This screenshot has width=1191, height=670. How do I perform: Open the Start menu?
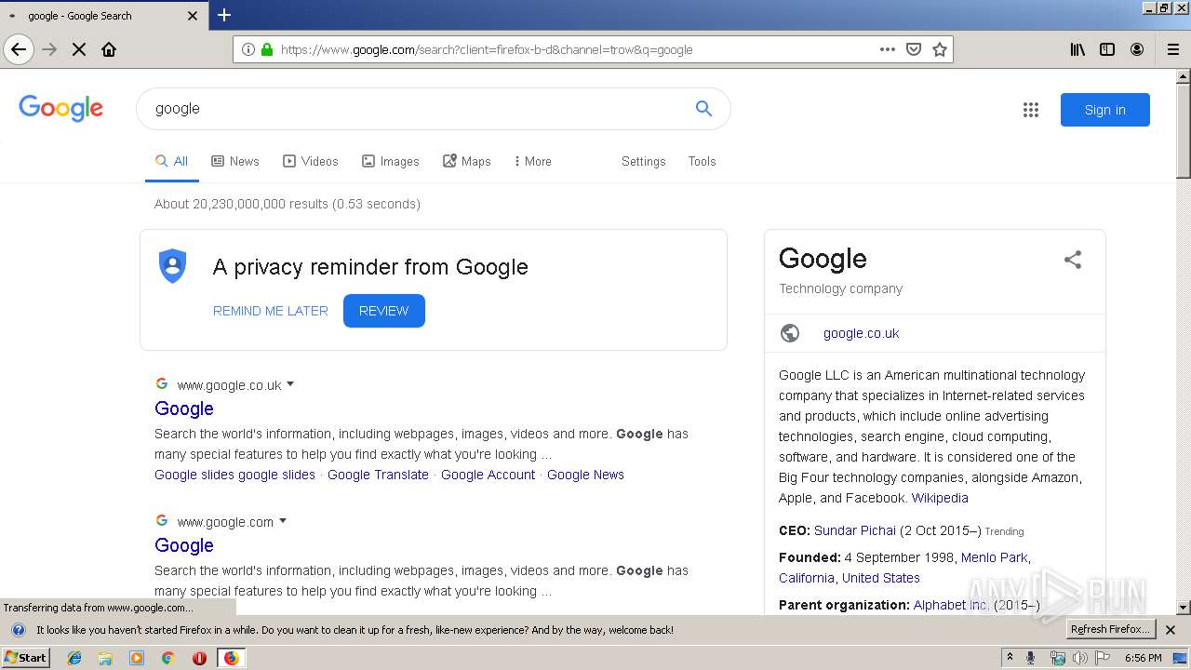pos(26,658)
